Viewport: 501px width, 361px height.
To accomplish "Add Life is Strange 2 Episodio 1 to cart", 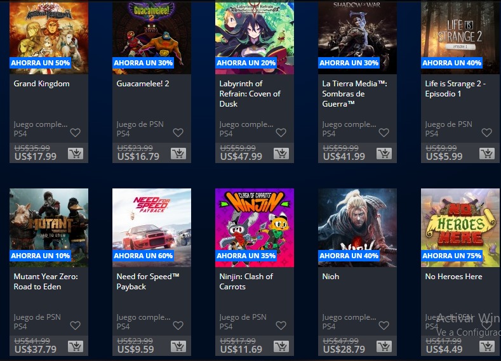I will click(x=487, y=154).
